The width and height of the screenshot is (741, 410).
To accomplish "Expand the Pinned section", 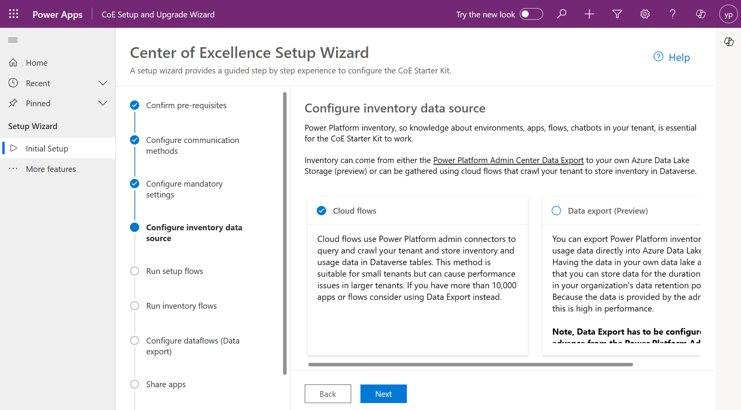I will (102, 103).
